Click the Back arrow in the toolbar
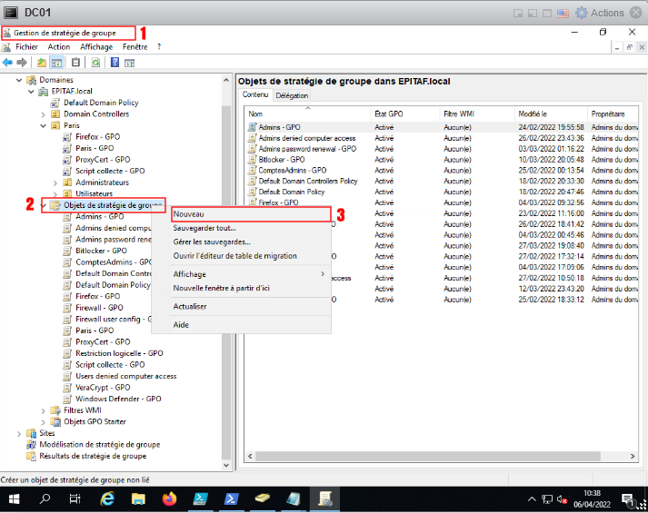This screenshot has width=648, height=513. coord(7,63)
